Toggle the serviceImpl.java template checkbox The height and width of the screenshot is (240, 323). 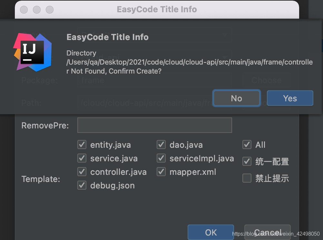coord(161,158)
